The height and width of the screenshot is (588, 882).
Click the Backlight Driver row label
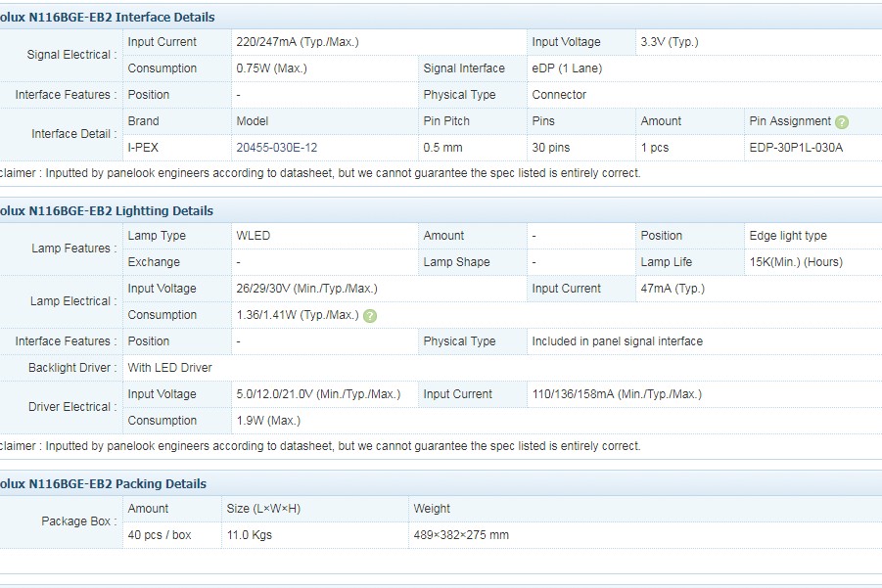(72, 368)
